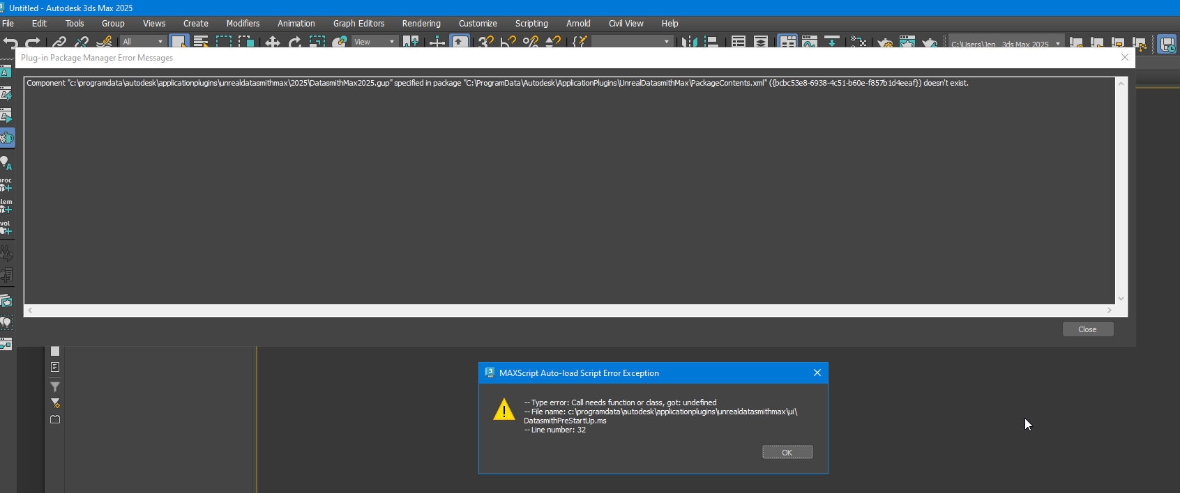
Task: Open the selection filter 'All' dropdown
Action: coord(143,42)
